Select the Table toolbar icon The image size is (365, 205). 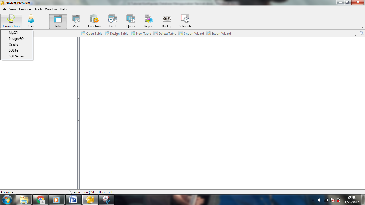[58, 21]
